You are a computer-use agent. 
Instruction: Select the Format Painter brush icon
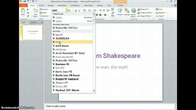[x=28, y=16]
